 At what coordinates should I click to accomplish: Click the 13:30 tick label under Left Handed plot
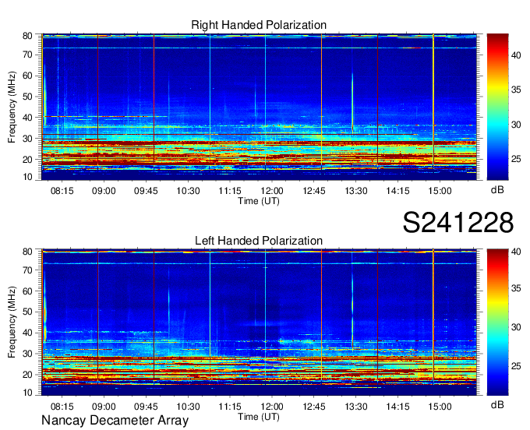(x=356, y=407)
